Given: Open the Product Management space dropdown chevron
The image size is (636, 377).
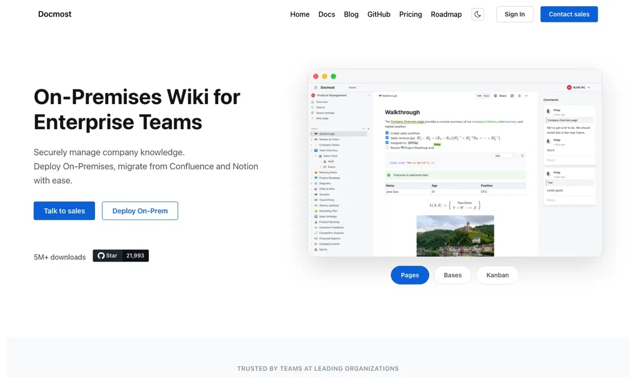Looking at the screenshot, I should click(x=369, y=95).
